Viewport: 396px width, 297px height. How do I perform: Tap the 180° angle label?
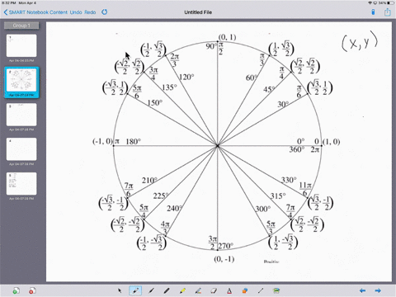pos(134,141)
